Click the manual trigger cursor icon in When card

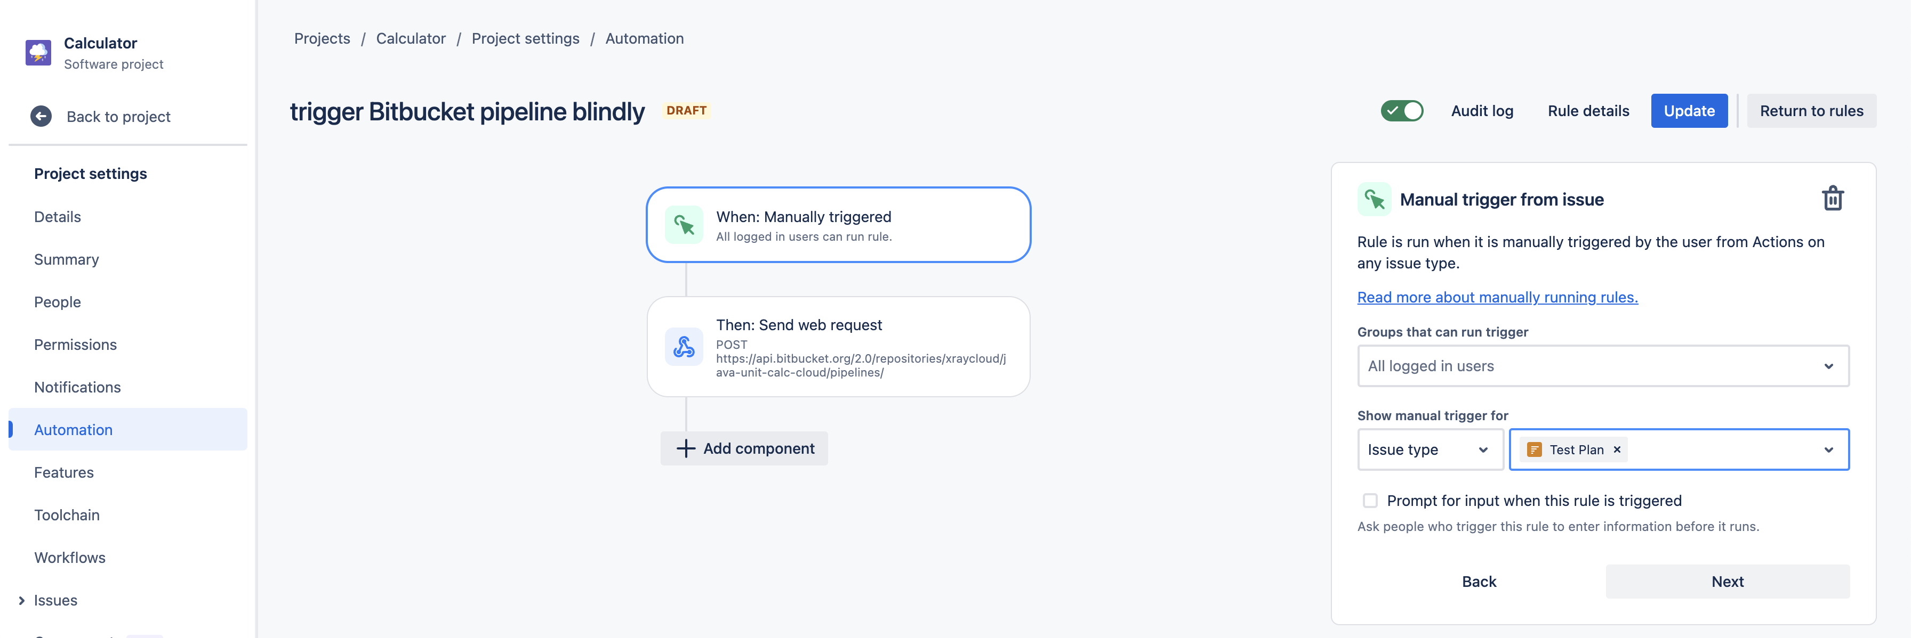click(x=683, y=225)
